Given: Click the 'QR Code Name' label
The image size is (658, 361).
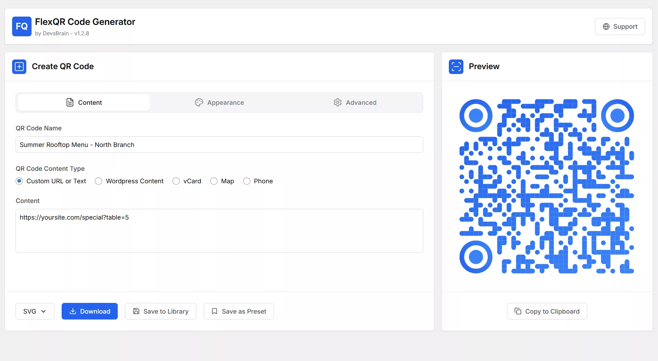Looking at the screenshot, I should 39,128.
